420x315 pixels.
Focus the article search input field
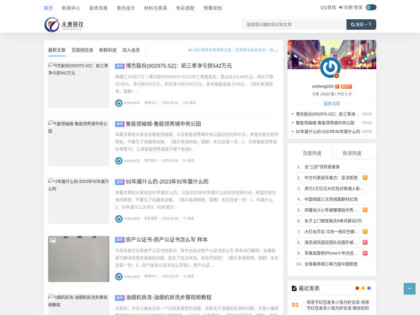point(294,24)
